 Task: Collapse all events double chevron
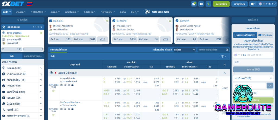224,65
